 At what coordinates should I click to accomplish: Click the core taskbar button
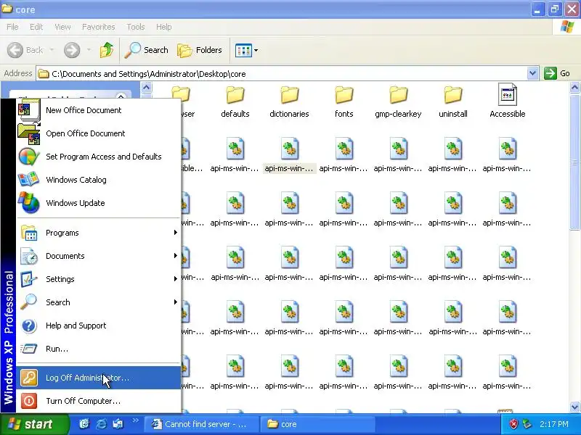(317, 424)
